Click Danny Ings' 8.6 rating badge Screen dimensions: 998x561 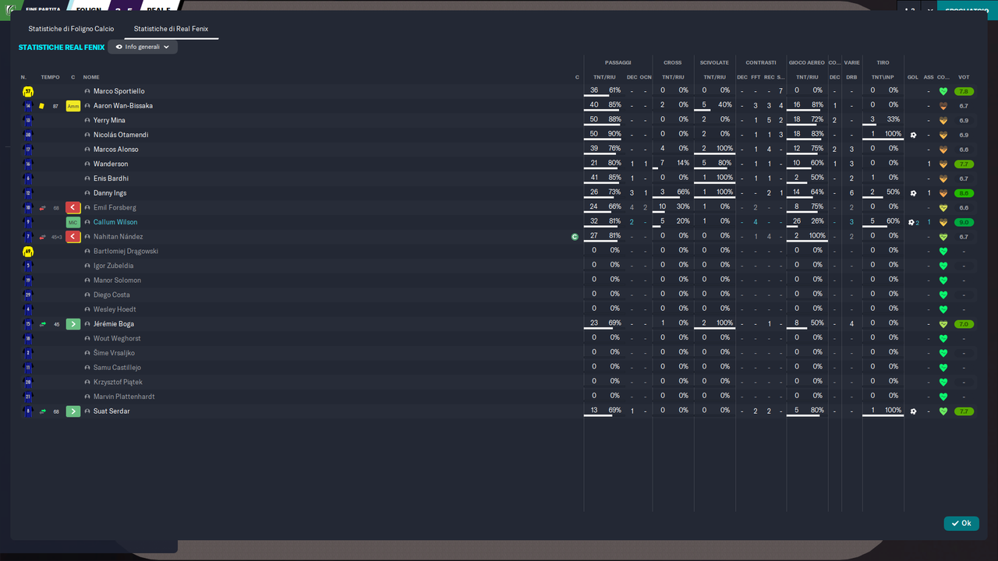click(964, 193)
